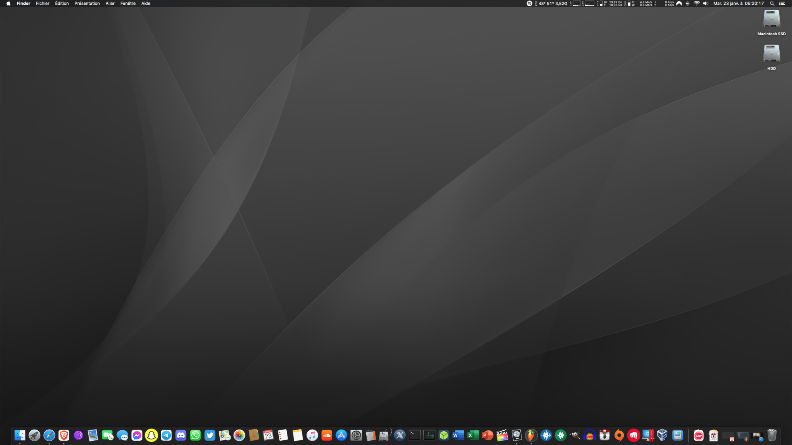This screenshot has height=445, width=792.
Task: Open green cube app in Dock
Action: pos(444,436)
